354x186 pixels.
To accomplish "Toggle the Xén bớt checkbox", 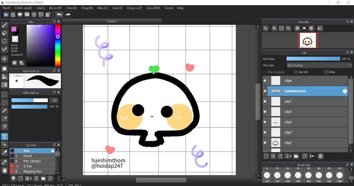I will [296, 72].
